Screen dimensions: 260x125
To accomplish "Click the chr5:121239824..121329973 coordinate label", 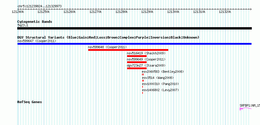I will click(x=39, y=6).
